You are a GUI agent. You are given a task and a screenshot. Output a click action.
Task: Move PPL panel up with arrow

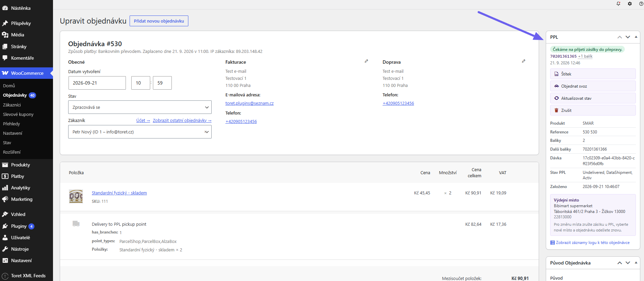pos(620,37)
